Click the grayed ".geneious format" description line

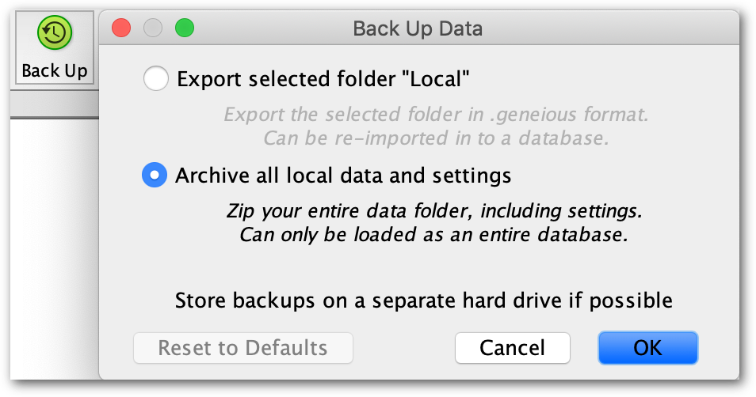tap(436, 115)
